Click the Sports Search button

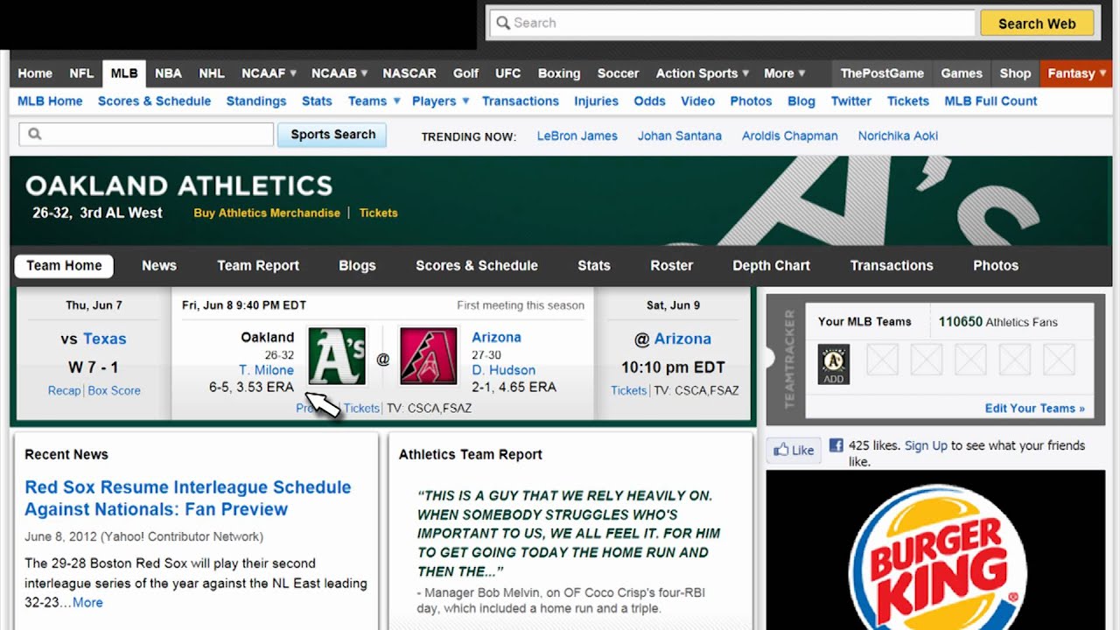(x=332, y=135)
